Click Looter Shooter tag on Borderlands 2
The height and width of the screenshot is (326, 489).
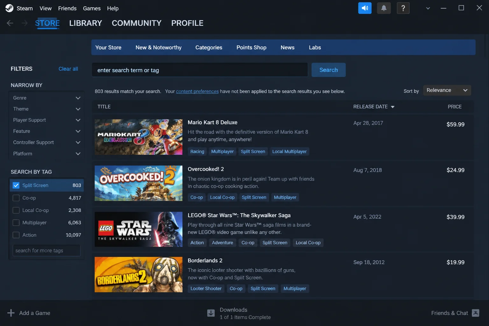point(206,288)
